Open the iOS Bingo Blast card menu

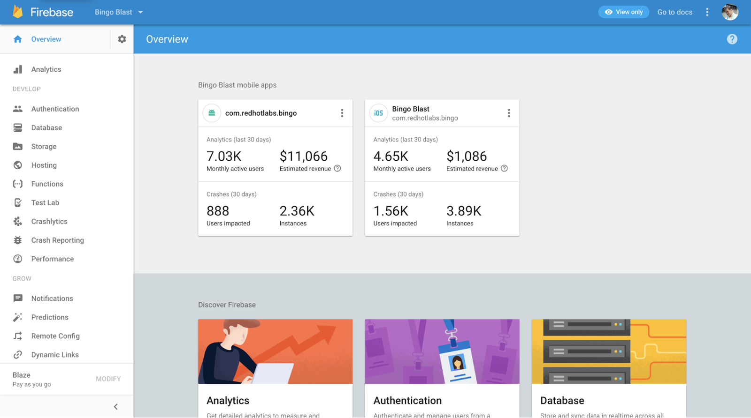(x=509, y=113)
